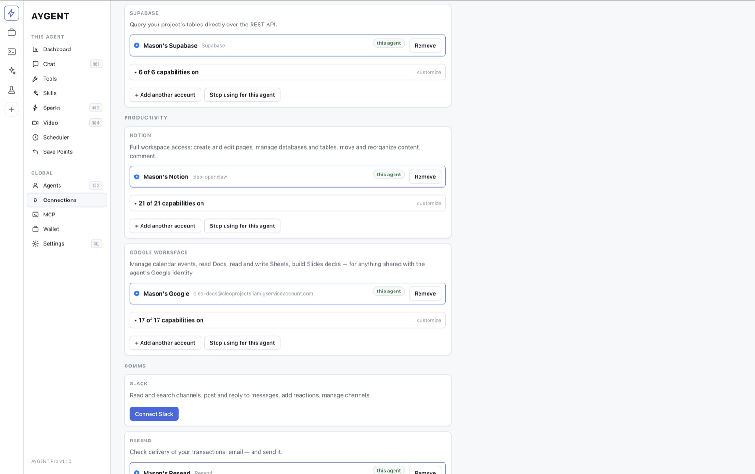This screenshot has width=755, height=474.
Task: Open the Scheduler page
Action: 67,137
